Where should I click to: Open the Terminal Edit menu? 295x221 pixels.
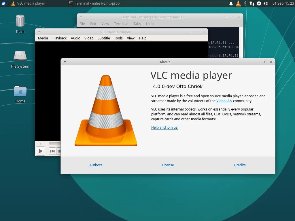(93, 24)
